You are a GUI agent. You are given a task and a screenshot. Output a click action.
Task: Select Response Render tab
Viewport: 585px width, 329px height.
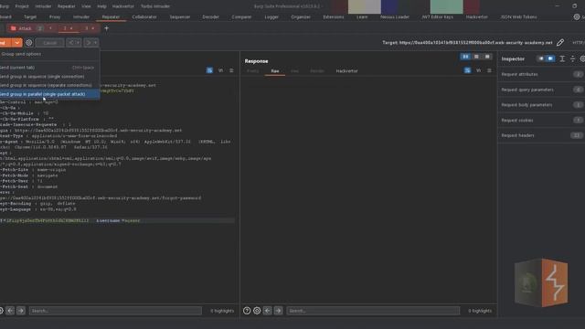pyautogui.click(x=317, y=71)
